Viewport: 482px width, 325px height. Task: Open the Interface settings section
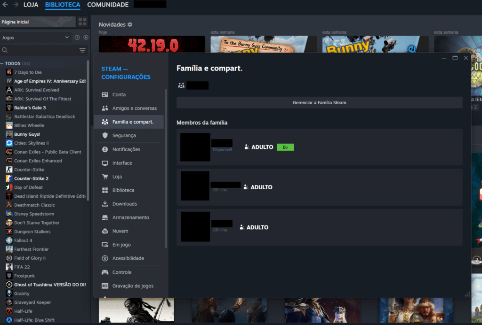click(129, 163)
